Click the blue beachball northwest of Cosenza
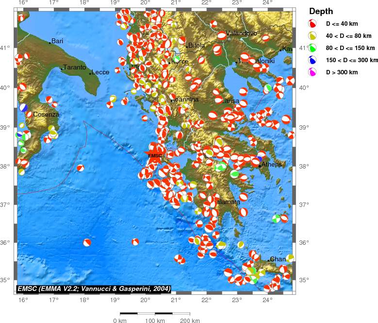The image size is (378, 323). point(23,107)
